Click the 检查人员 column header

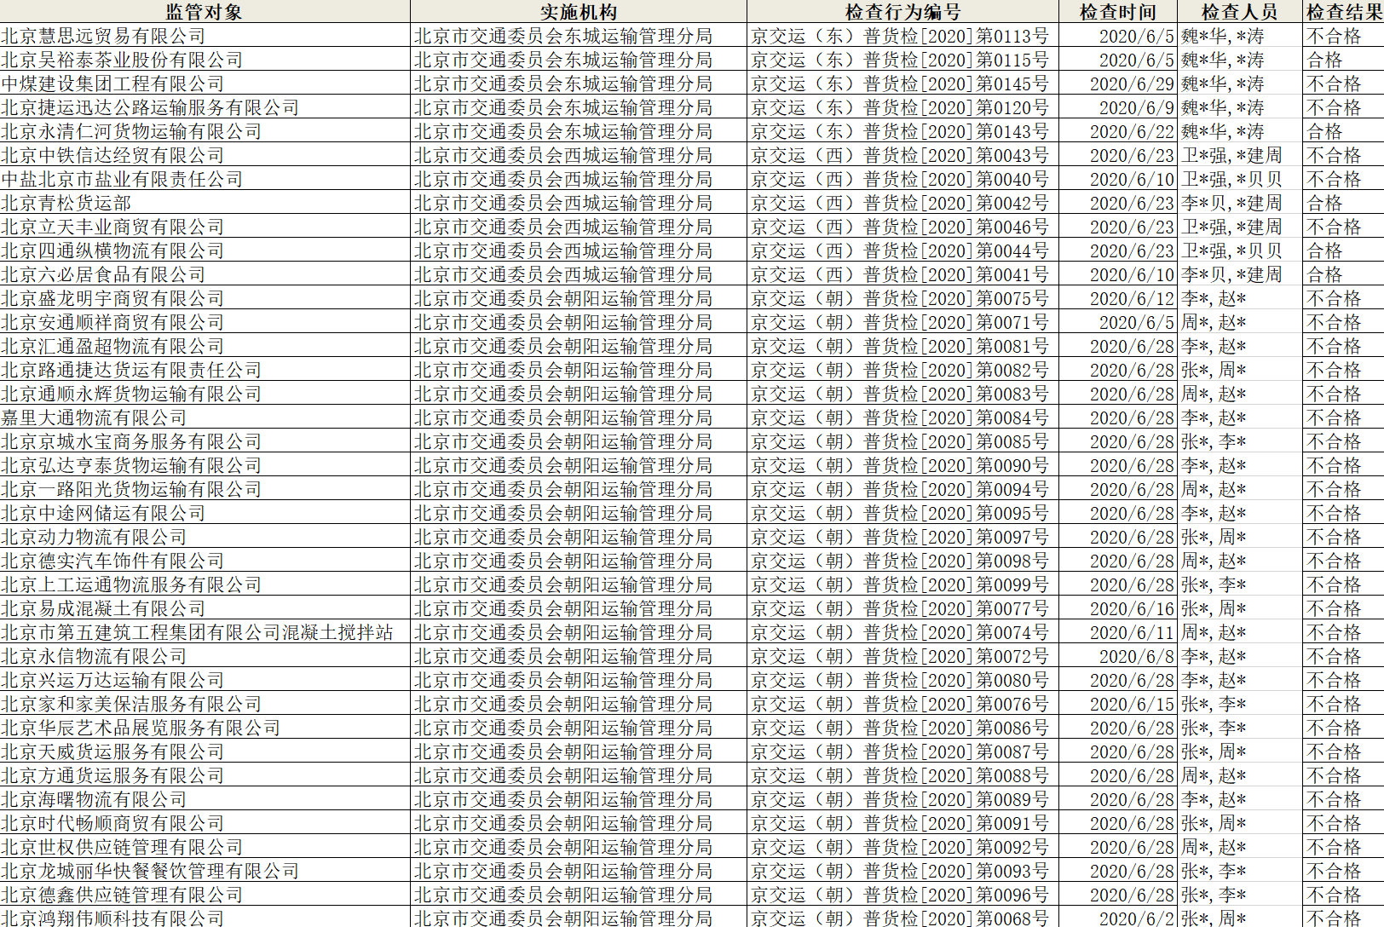coord(1240,12)
